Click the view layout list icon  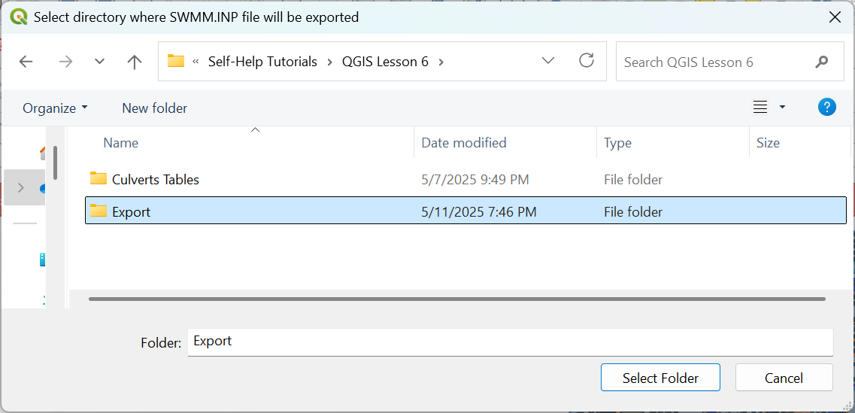click(760, 108)
